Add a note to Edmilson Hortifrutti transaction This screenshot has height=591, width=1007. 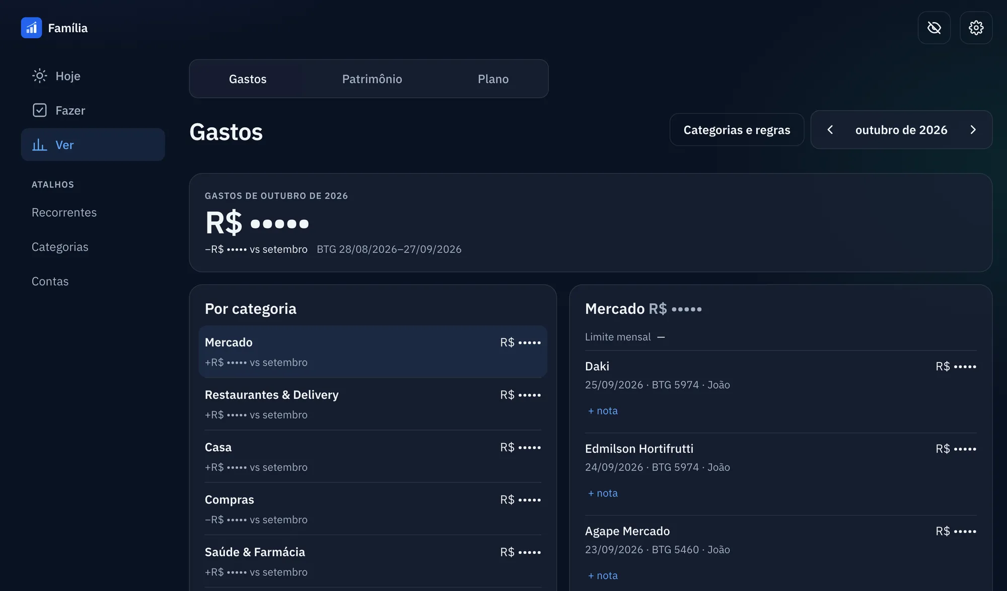tap(603, 493)
